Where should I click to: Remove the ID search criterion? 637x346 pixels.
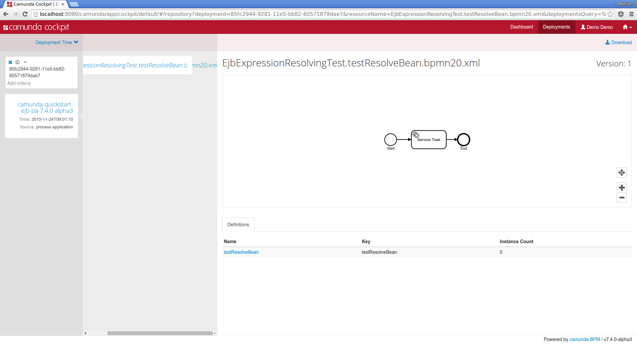[10, 62]
